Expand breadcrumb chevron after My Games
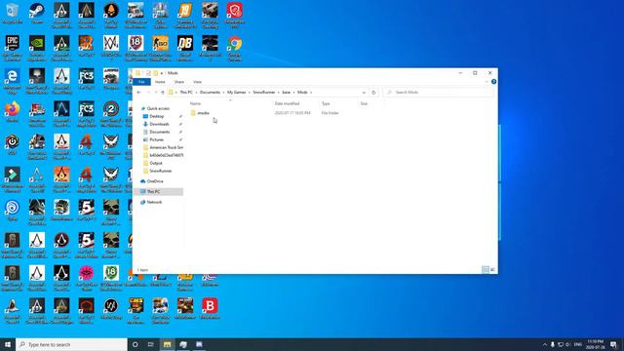This screenshot has width=624, height=351. click(250, 93)
